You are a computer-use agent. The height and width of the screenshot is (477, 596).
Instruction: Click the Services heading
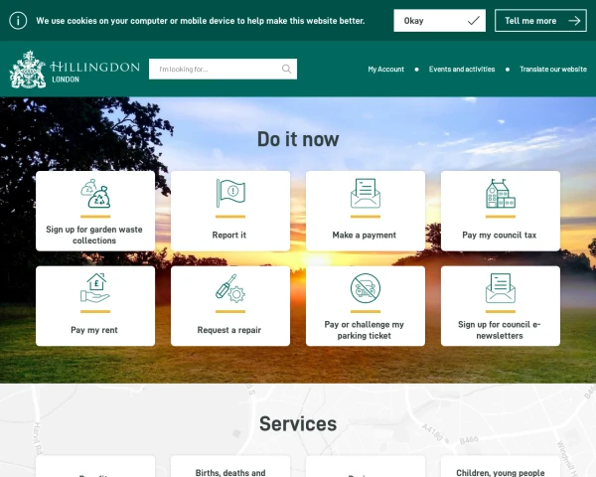point(298,423)
